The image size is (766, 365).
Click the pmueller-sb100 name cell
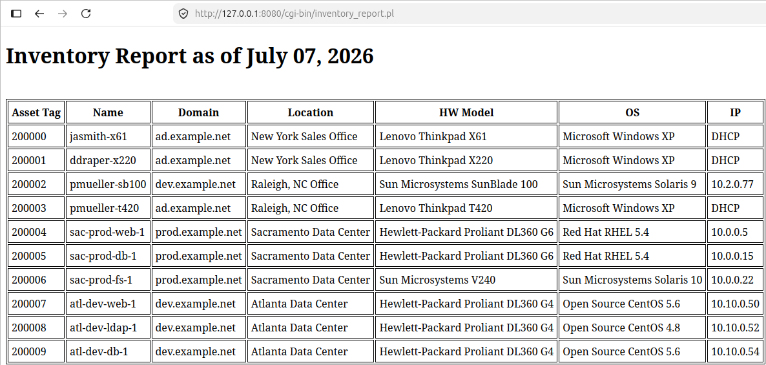(x=108, y=184)
